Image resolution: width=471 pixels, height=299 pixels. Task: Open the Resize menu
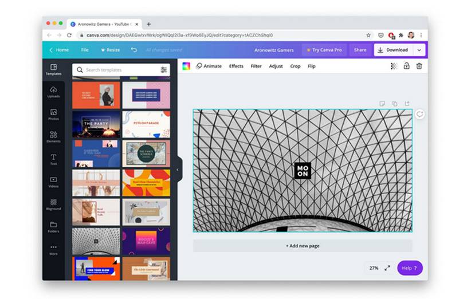(x=110, y=50)
